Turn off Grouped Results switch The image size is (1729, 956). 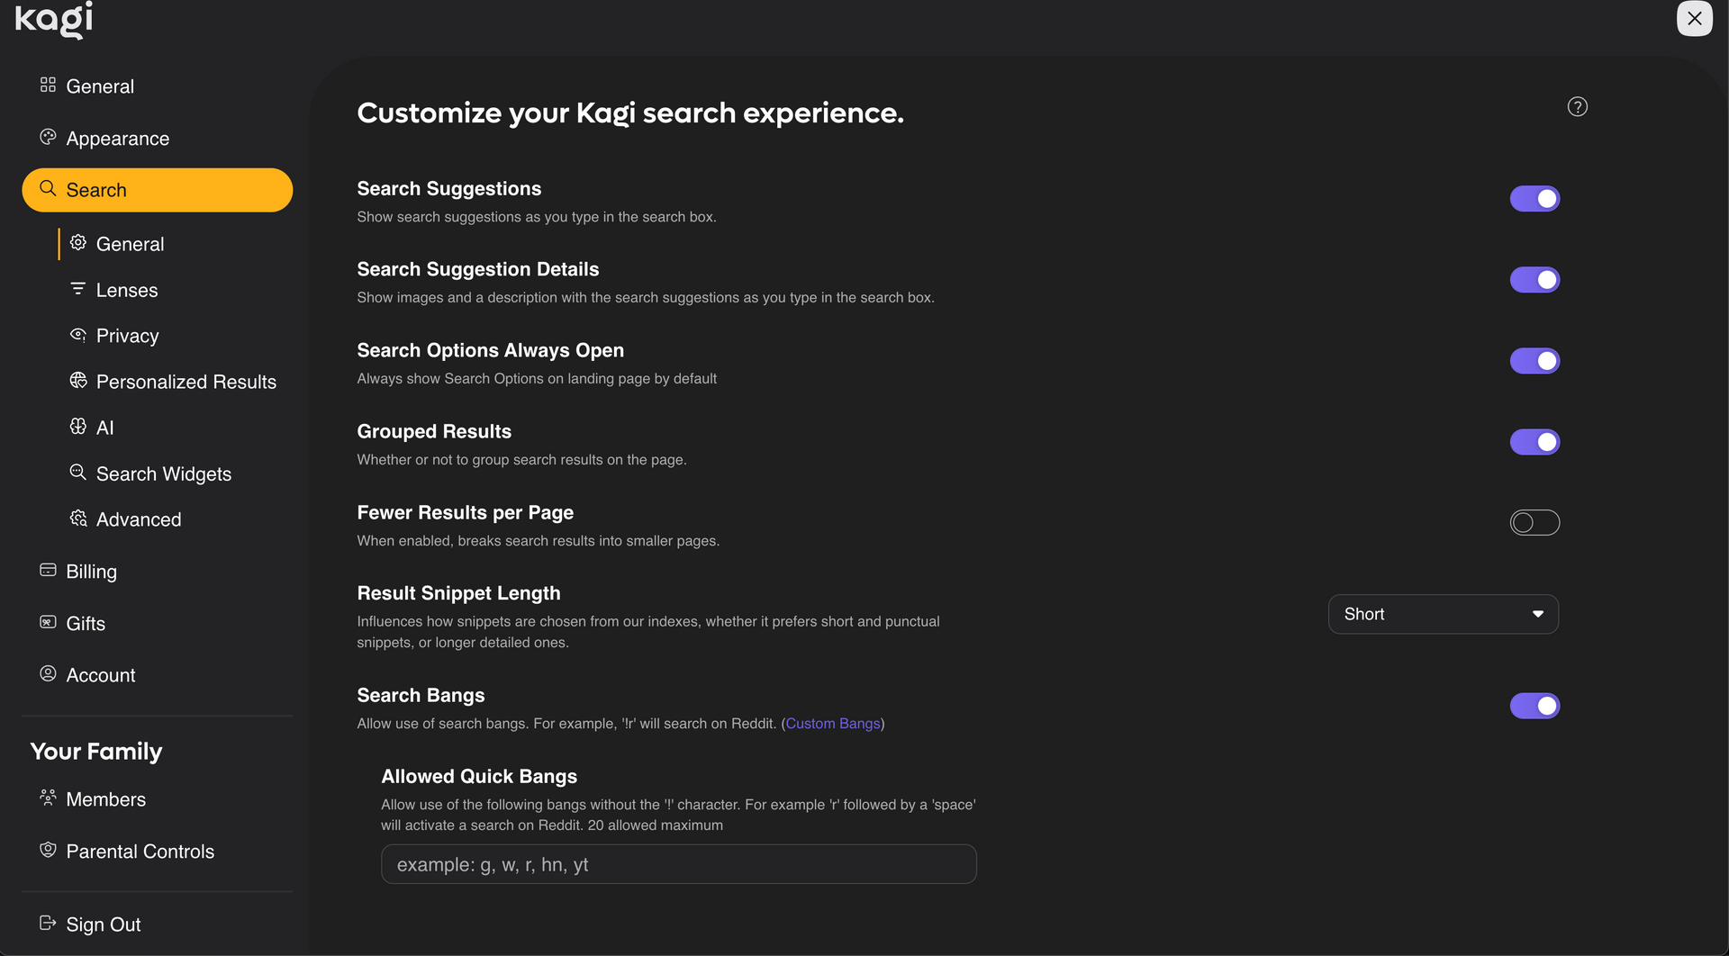click(1534, 442)
